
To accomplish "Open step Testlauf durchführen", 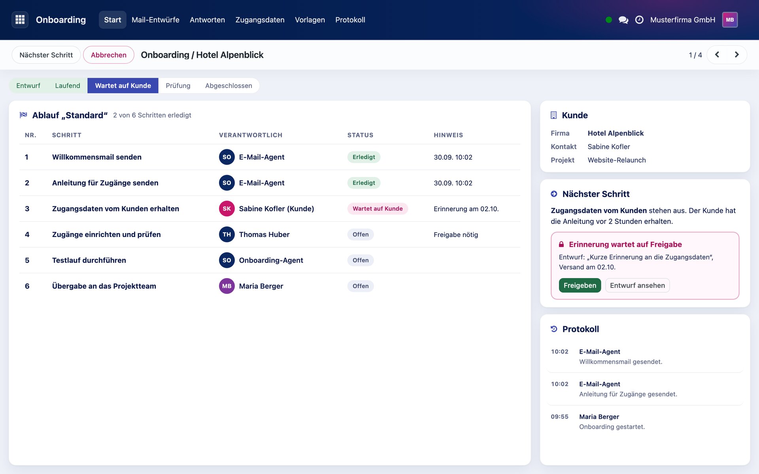I will (89, 260).
